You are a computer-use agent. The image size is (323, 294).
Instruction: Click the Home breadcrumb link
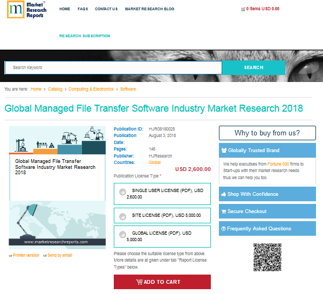coord(36,89)
